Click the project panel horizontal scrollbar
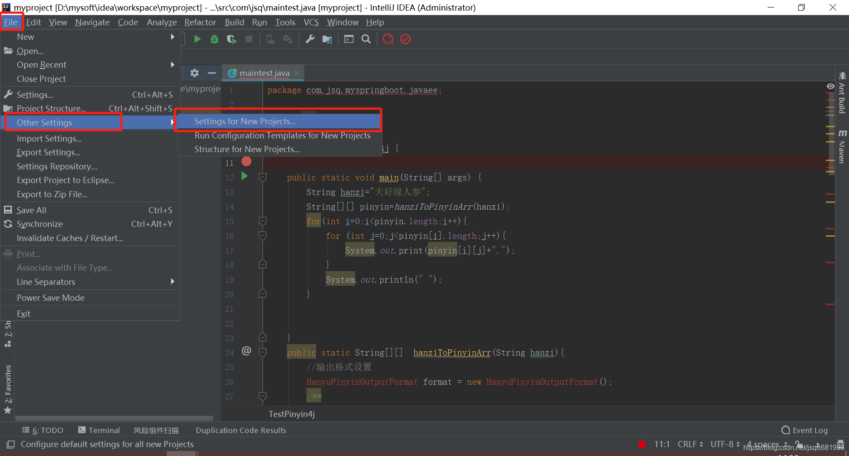The image size is (849, 456). tap(114, 418)
